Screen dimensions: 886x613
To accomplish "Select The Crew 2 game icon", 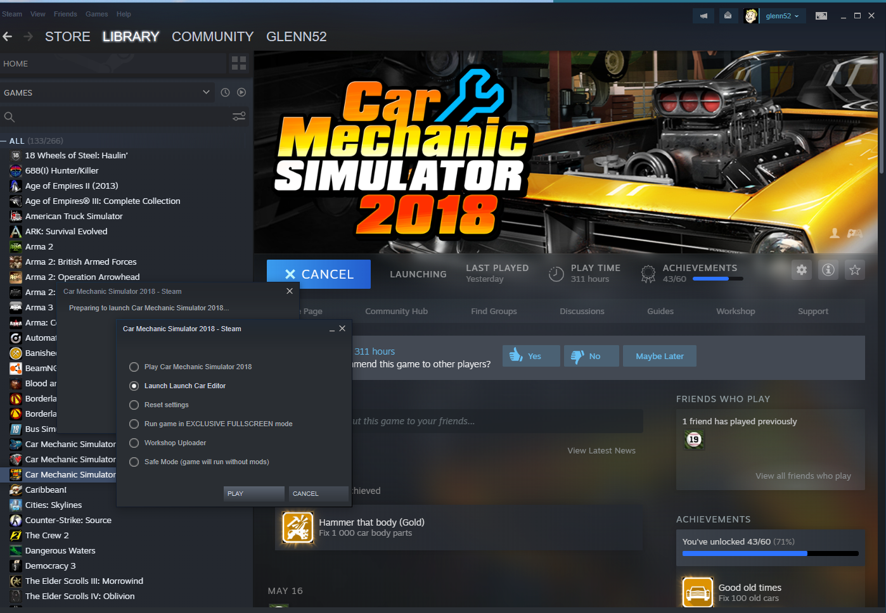I will (x=16, y=536).
